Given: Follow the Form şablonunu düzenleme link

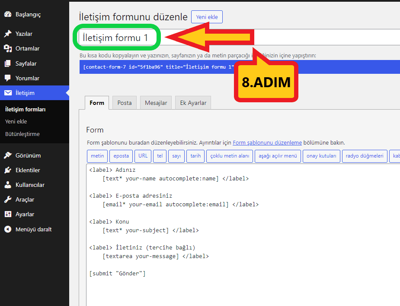Looking at the screenshot, I should point(267,142).
